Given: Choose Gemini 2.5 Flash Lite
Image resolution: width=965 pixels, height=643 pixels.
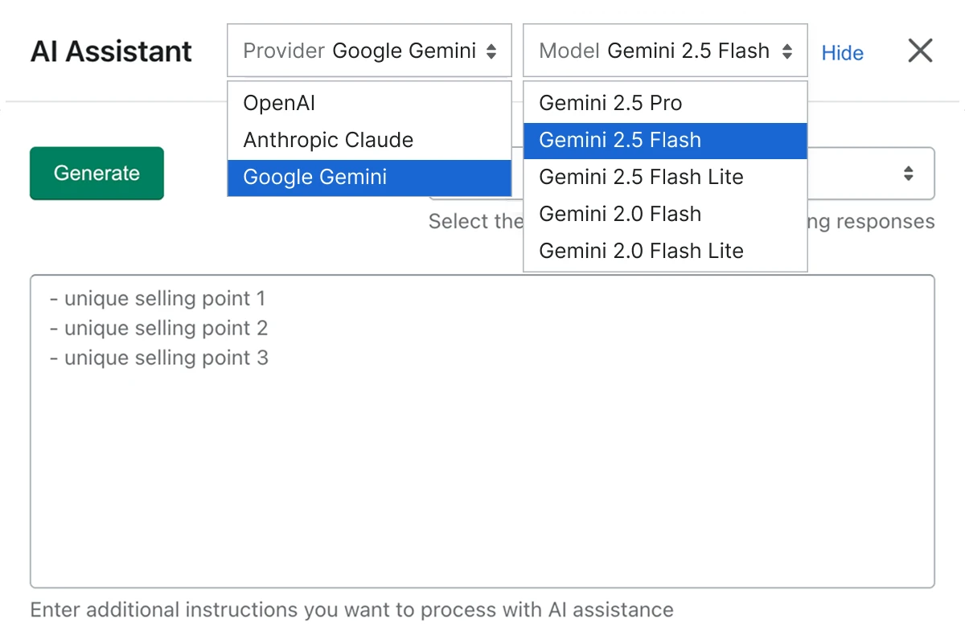Looking at the screenshot, I should tap(640, 177).
